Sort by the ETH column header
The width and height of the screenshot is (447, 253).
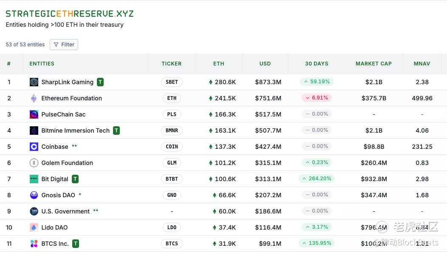click(x=218, y=64)
